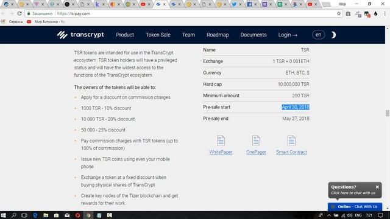Image resolution: width=390 pixels, height=219 pixels.
Task: Open Microsoft Store from the taskbar
Action: [x=57, y=215]
